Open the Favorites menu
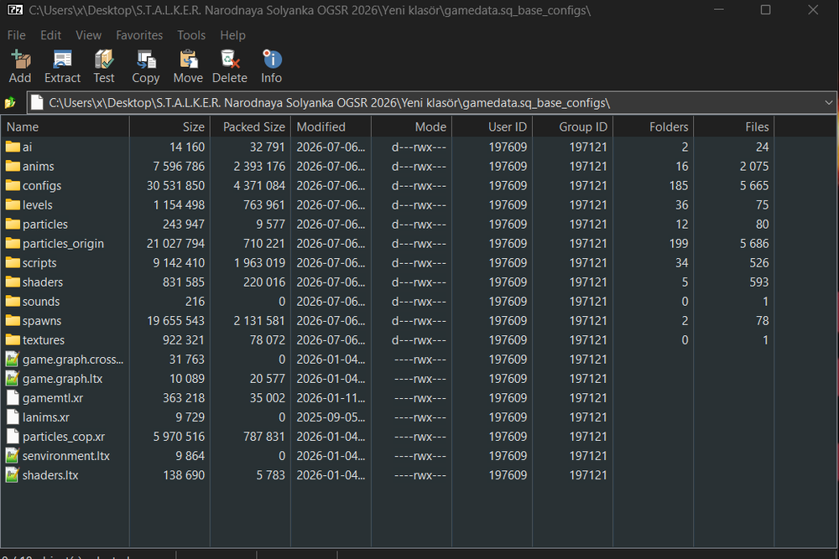 pyautogui.click(x=139, y=35)
